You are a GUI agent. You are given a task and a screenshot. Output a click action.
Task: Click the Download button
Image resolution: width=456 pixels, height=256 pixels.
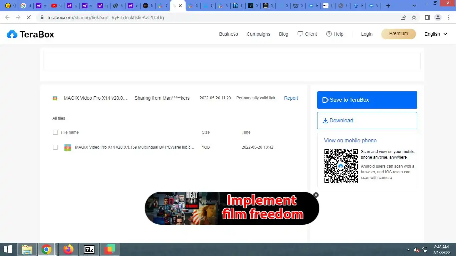pyautogui.click(x=367, y=121)
